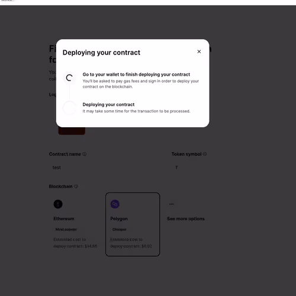The image size is (296, 296).
Task: Click the Blockchain info icon
Action: point(76,186)
